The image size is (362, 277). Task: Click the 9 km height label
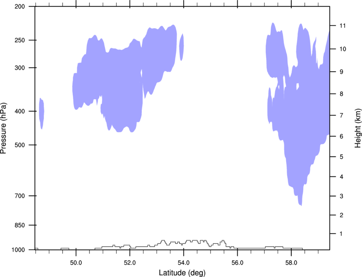pos(342,72)
